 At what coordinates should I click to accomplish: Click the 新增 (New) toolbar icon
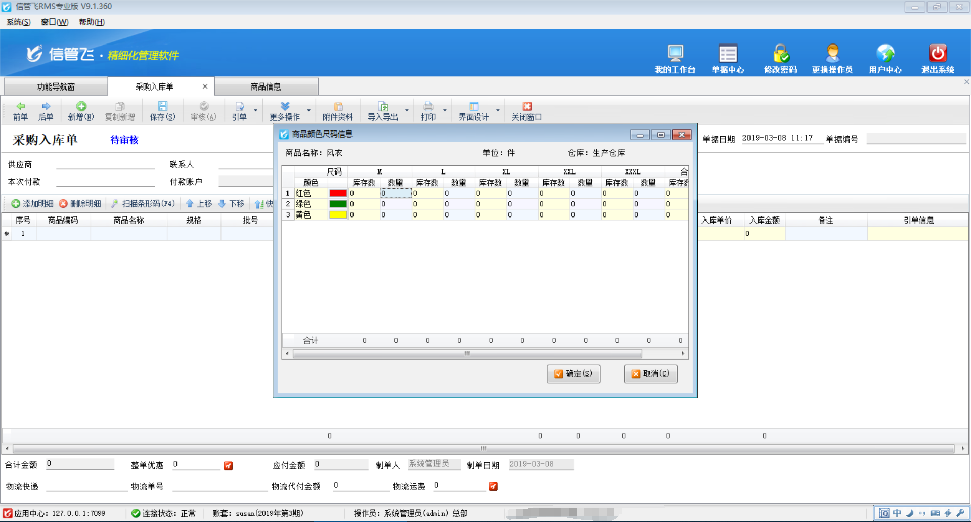tap(81, 106)
